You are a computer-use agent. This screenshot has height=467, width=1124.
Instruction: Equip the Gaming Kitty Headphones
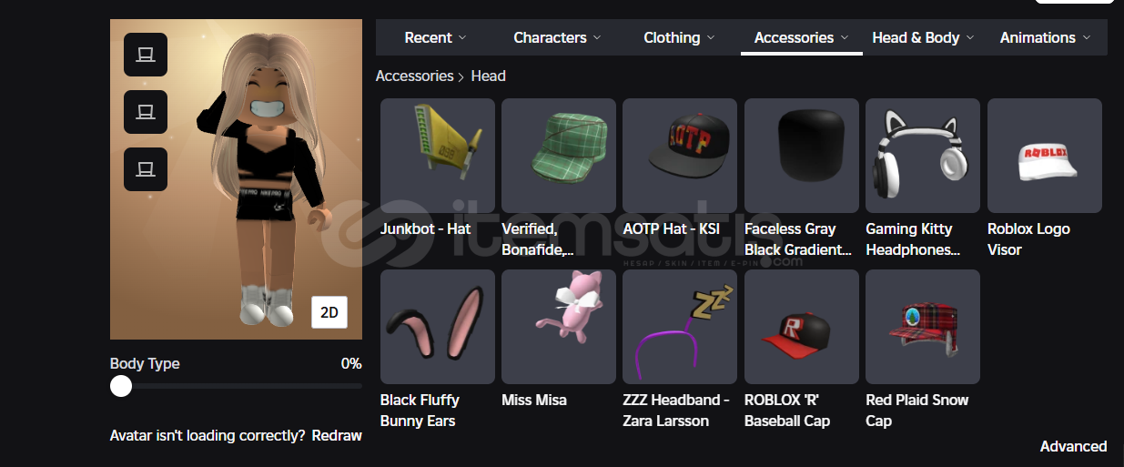pos(923,156)
